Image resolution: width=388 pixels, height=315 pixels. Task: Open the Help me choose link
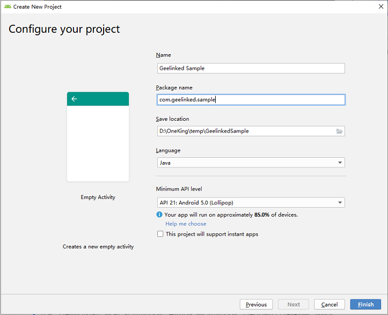186,224
